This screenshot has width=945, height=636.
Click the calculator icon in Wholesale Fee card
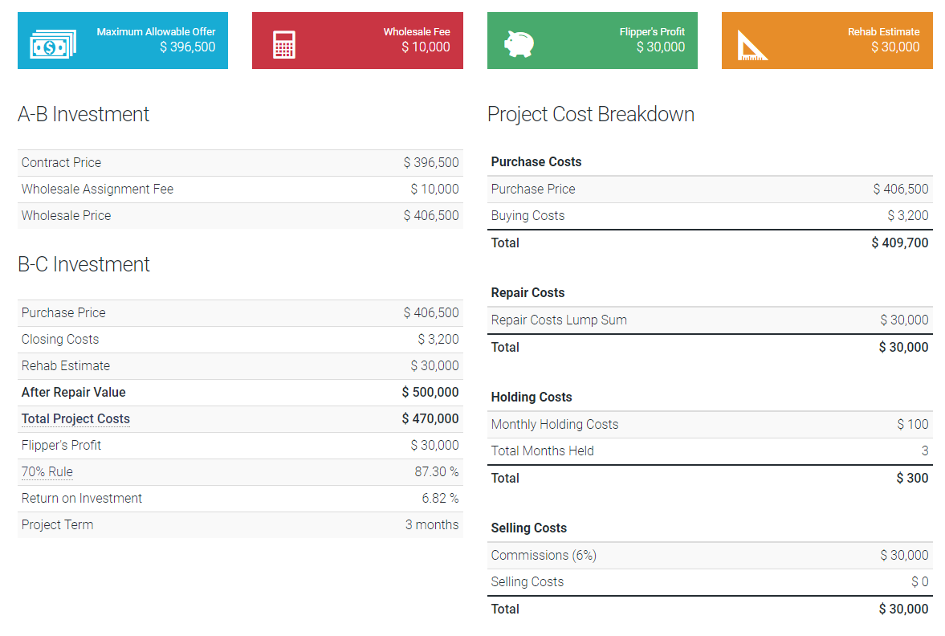point(284,45)
